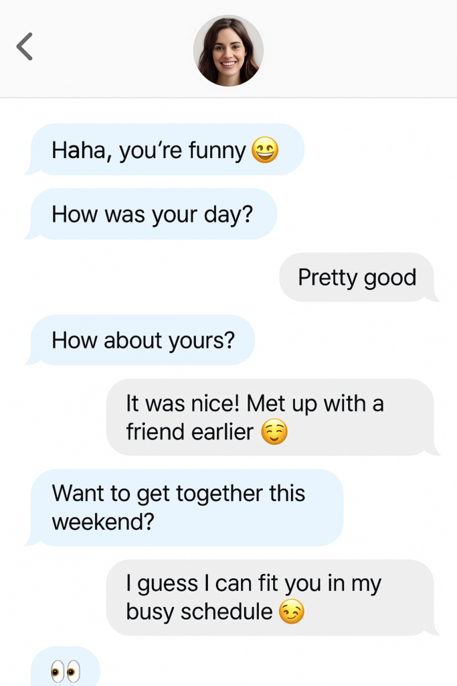Click the word 'weekend?' in the invite message
Screen dimensions: 457x686
tap(103, 523)
